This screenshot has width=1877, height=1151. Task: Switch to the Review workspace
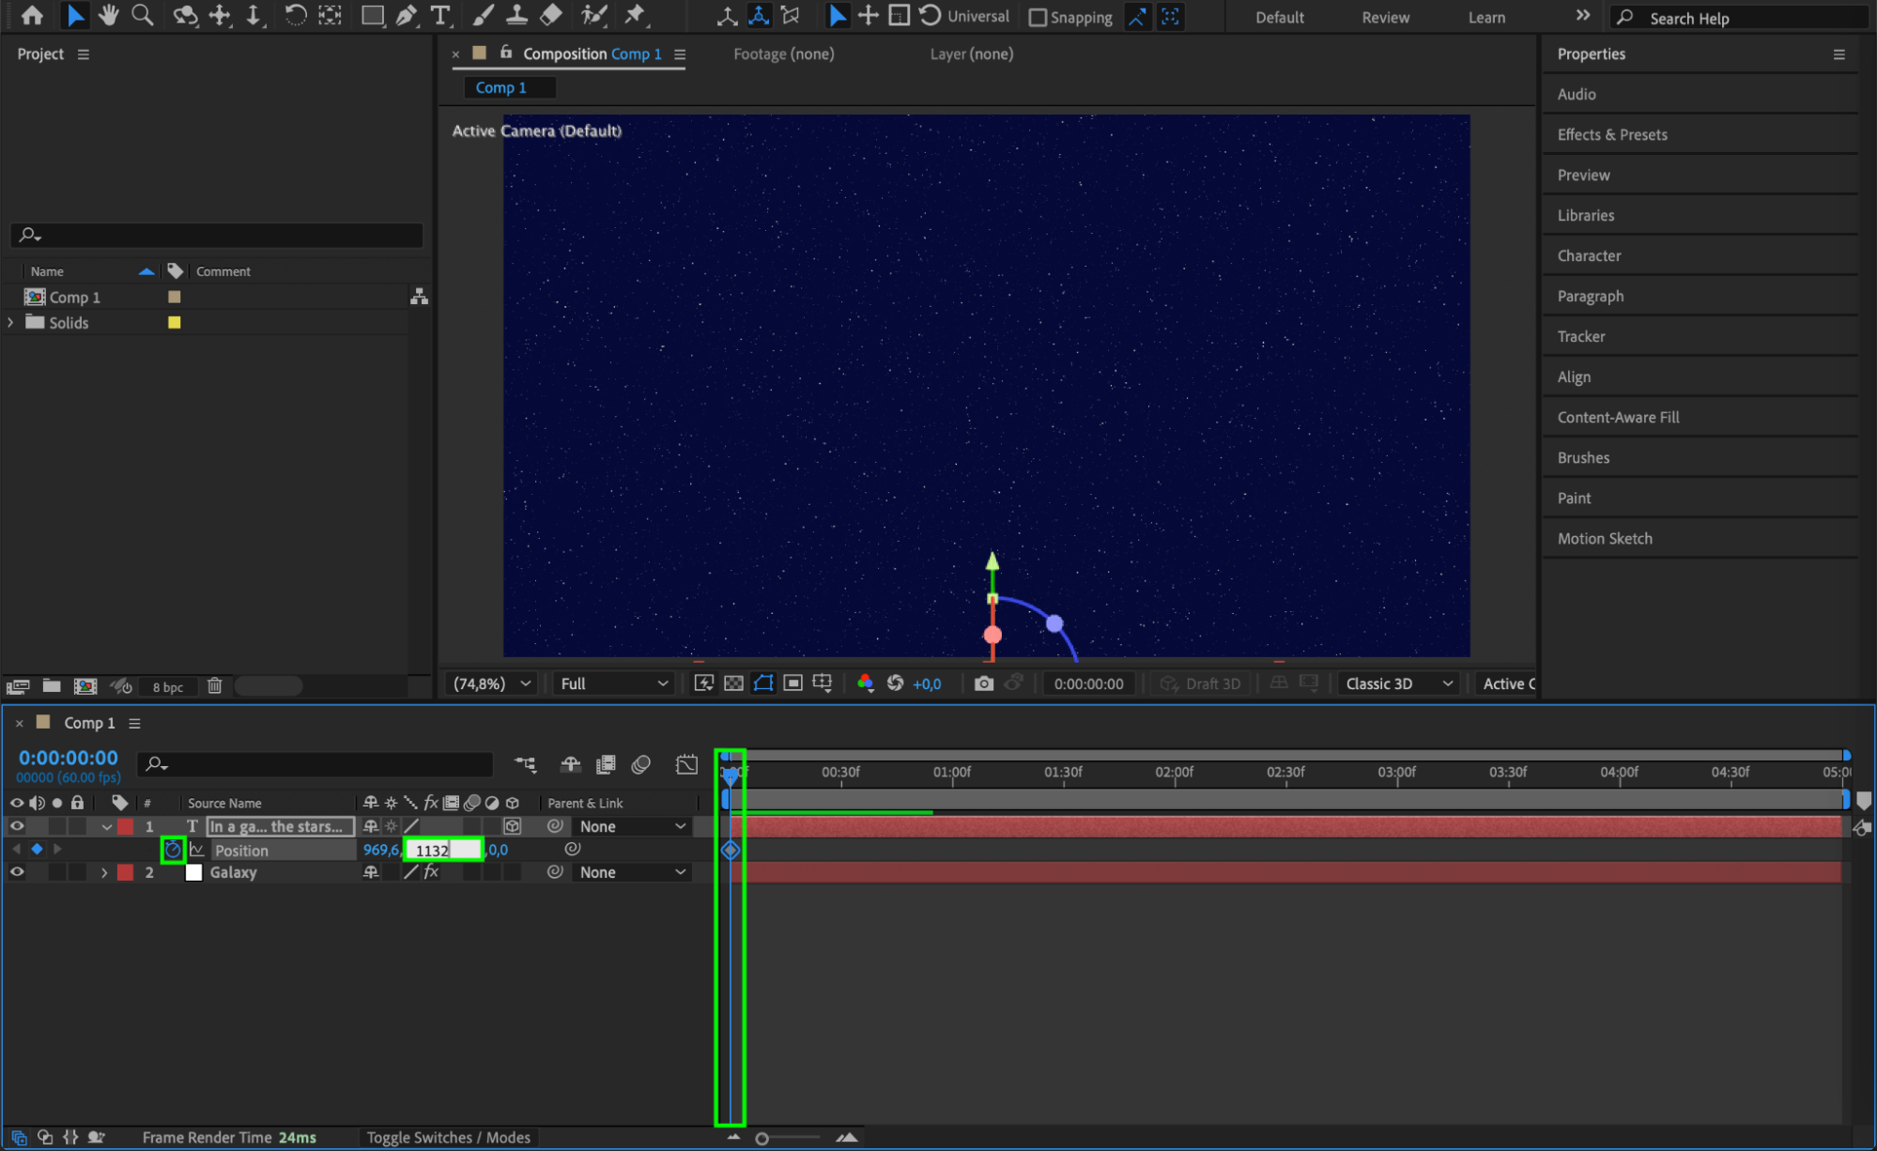pyautogui.click(x=1385, y=17)
